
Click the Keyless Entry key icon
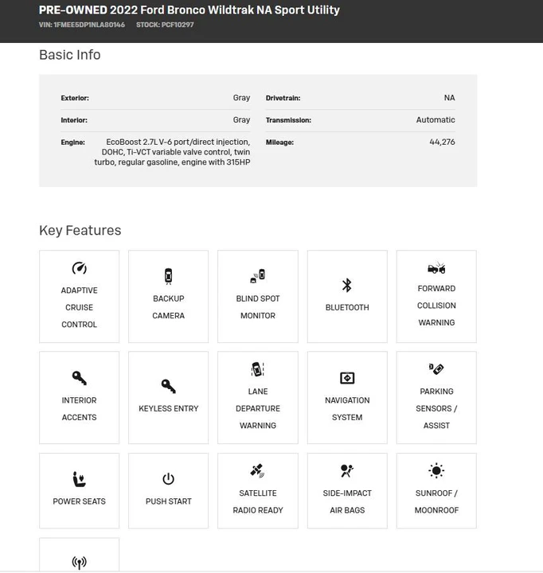[168, 386]
